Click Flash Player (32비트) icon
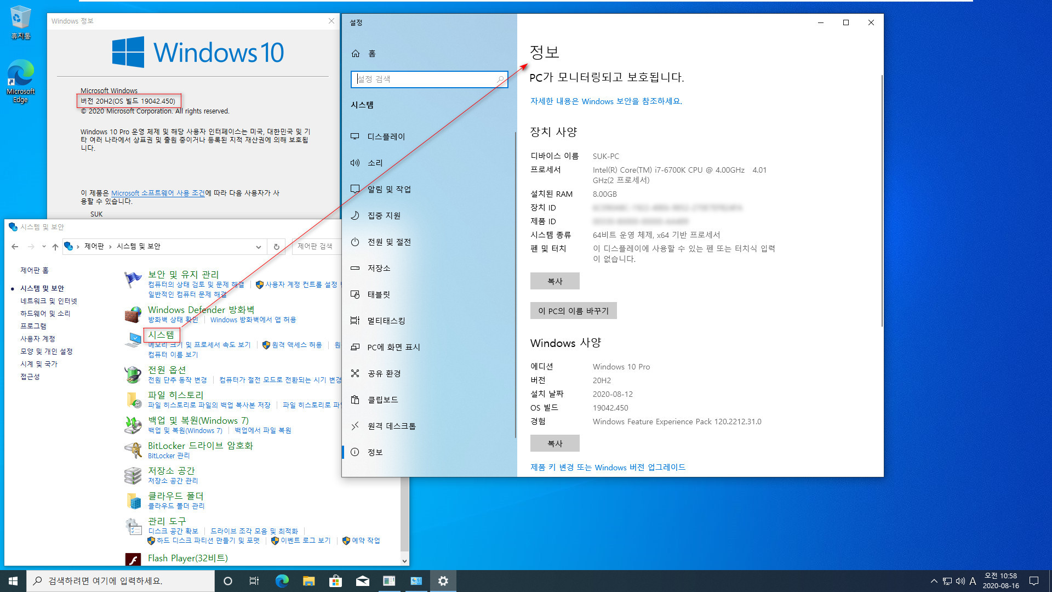 (133, 559)
